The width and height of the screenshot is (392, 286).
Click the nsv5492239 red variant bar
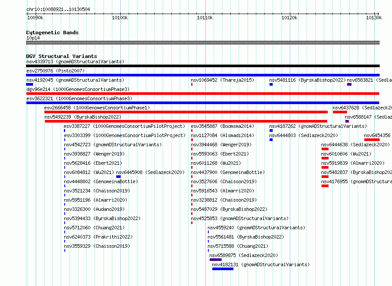point(186,121)
